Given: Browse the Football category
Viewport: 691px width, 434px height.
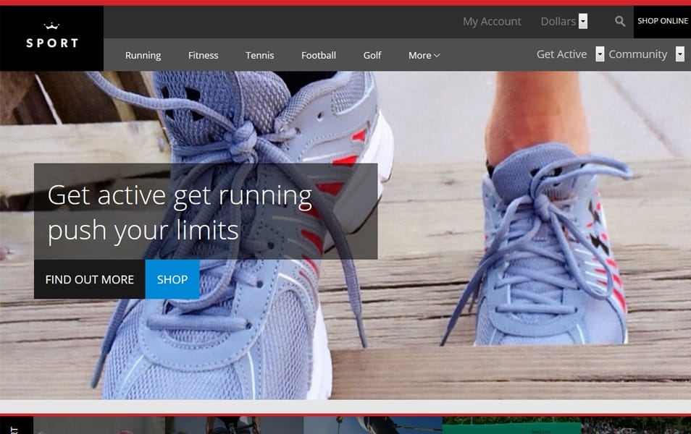Looking at the screenshot, I should pos(319,55).
